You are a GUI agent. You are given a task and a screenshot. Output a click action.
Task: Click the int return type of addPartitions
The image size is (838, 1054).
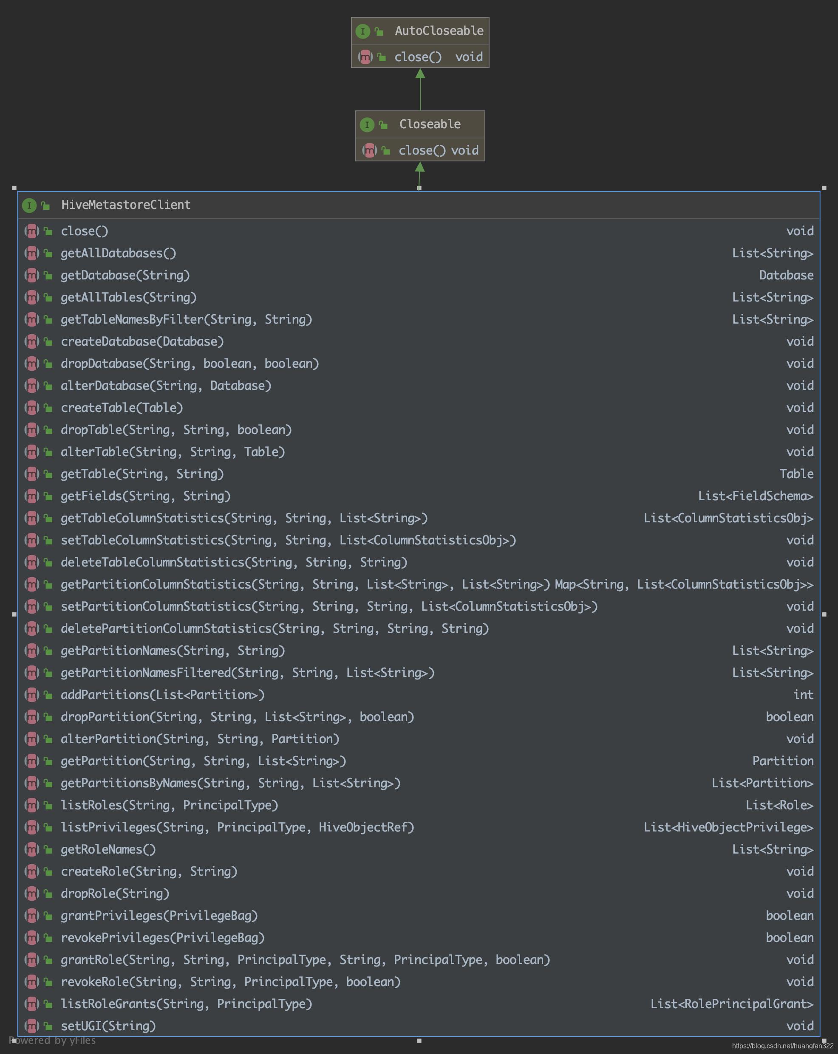[804, 695]
